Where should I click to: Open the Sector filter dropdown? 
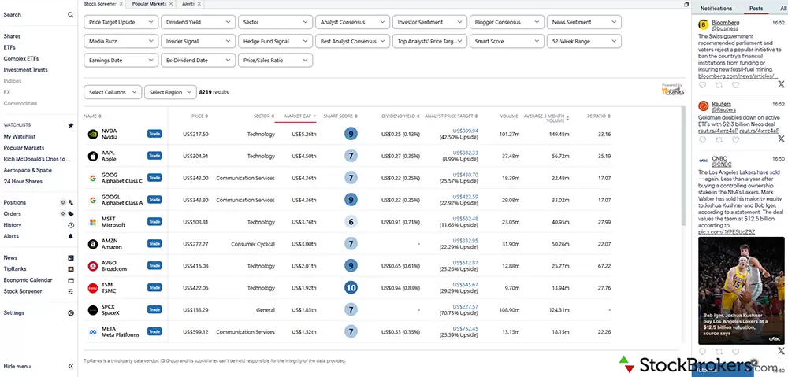coord(275,22)
